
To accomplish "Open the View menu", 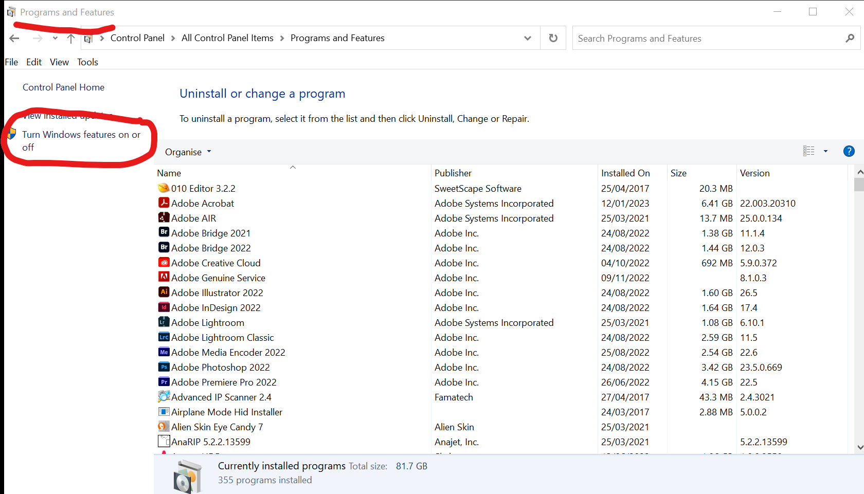I will point(59,62).
